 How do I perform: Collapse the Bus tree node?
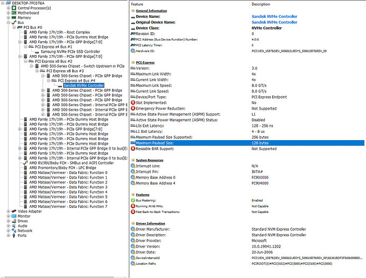point(8,22)
